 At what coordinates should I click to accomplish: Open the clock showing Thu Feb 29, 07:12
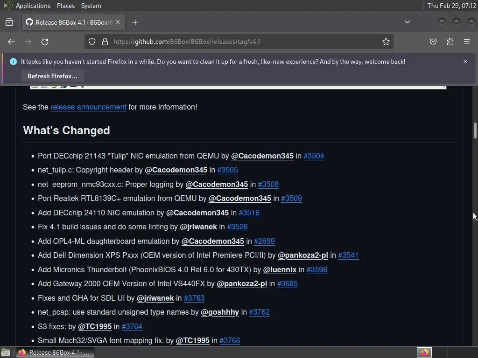pyautogui.click(x=451, y=6)
